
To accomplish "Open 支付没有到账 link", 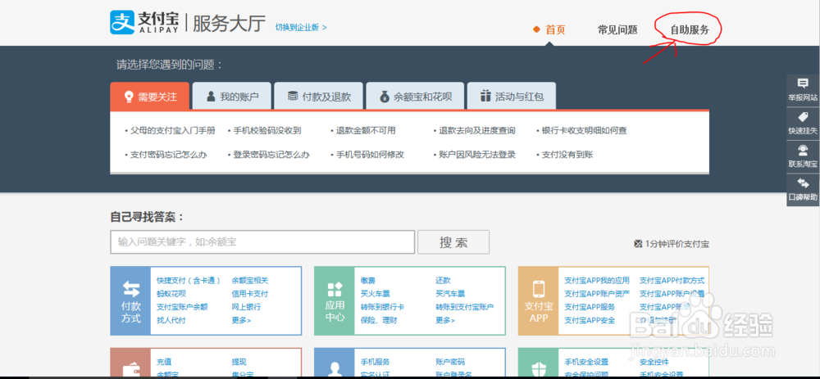I will click(x=567, y=155).
